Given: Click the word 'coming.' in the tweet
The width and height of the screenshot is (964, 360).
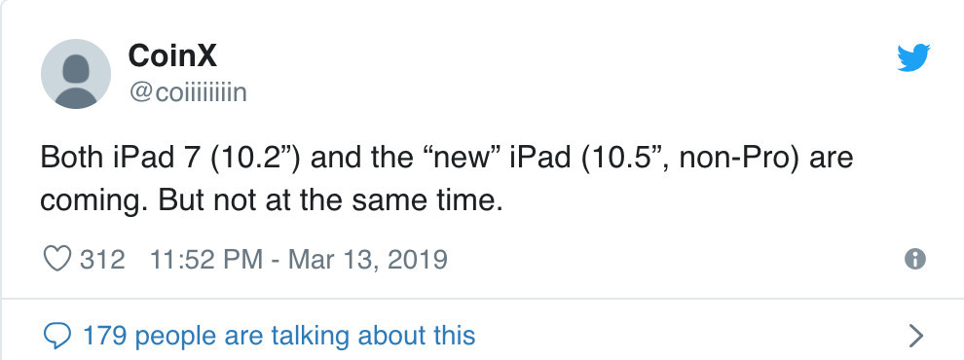Looking at the screenshot, I should click(94, 202).
